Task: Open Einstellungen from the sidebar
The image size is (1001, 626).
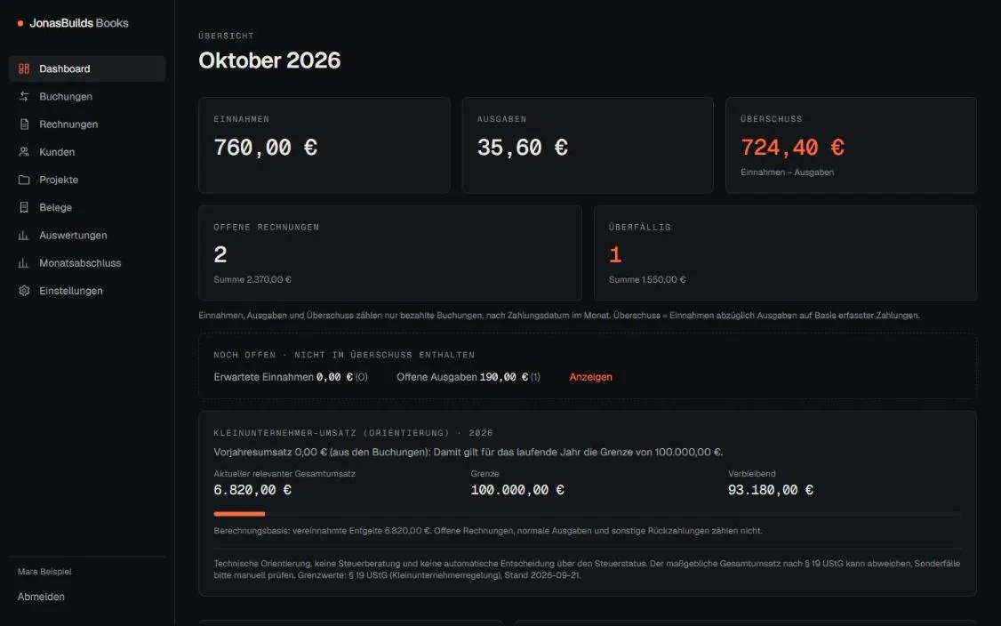Action: (x=87, y=291)
